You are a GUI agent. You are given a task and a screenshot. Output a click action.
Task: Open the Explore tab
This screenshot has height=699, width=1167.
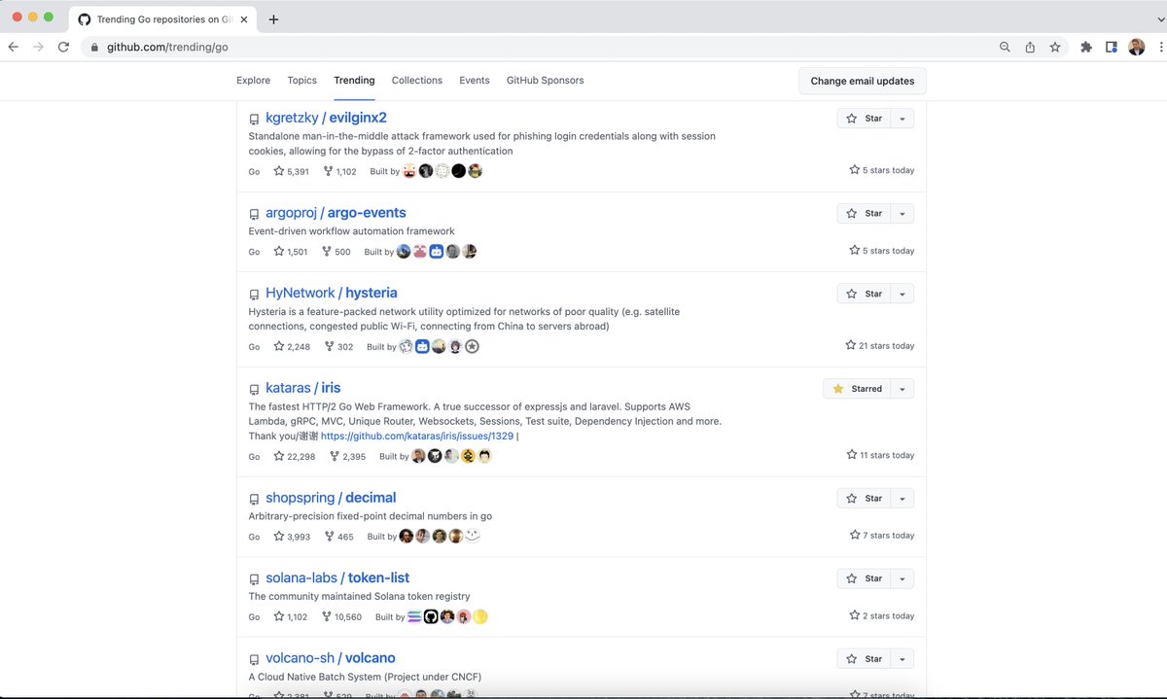click(x=253, y=81)
